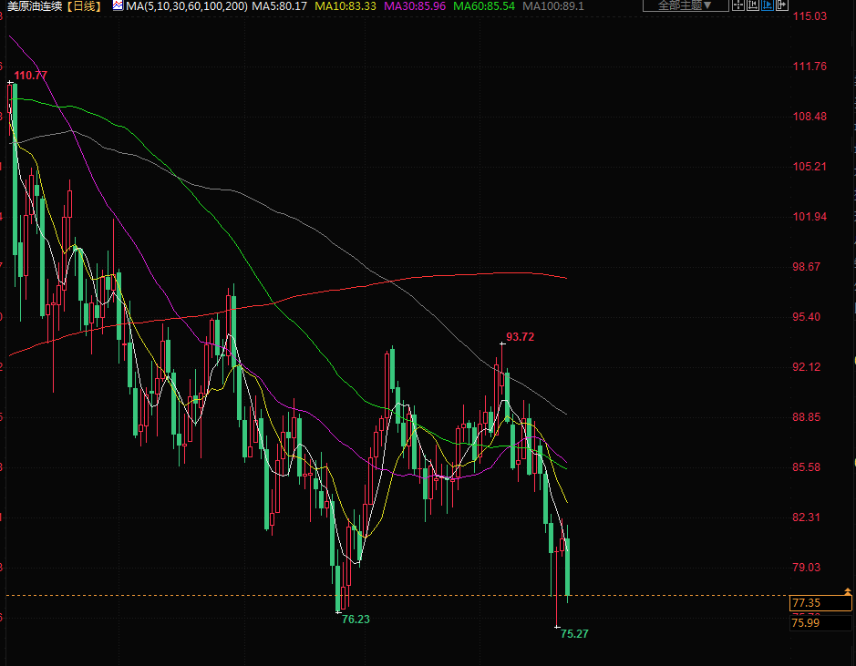The width and height of the screenshot is (856, 666).
Task: Click the white MA5:80.17 legend value
Action: [279, 6]
